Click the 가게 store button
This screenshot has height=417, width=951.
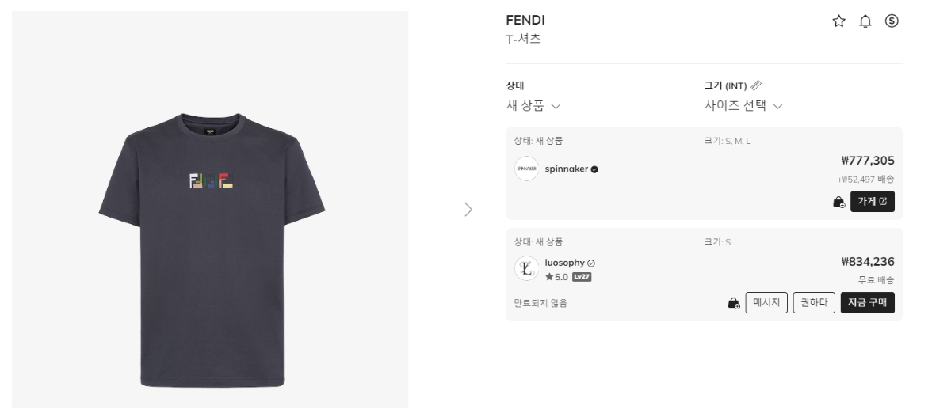coord(872,202)
